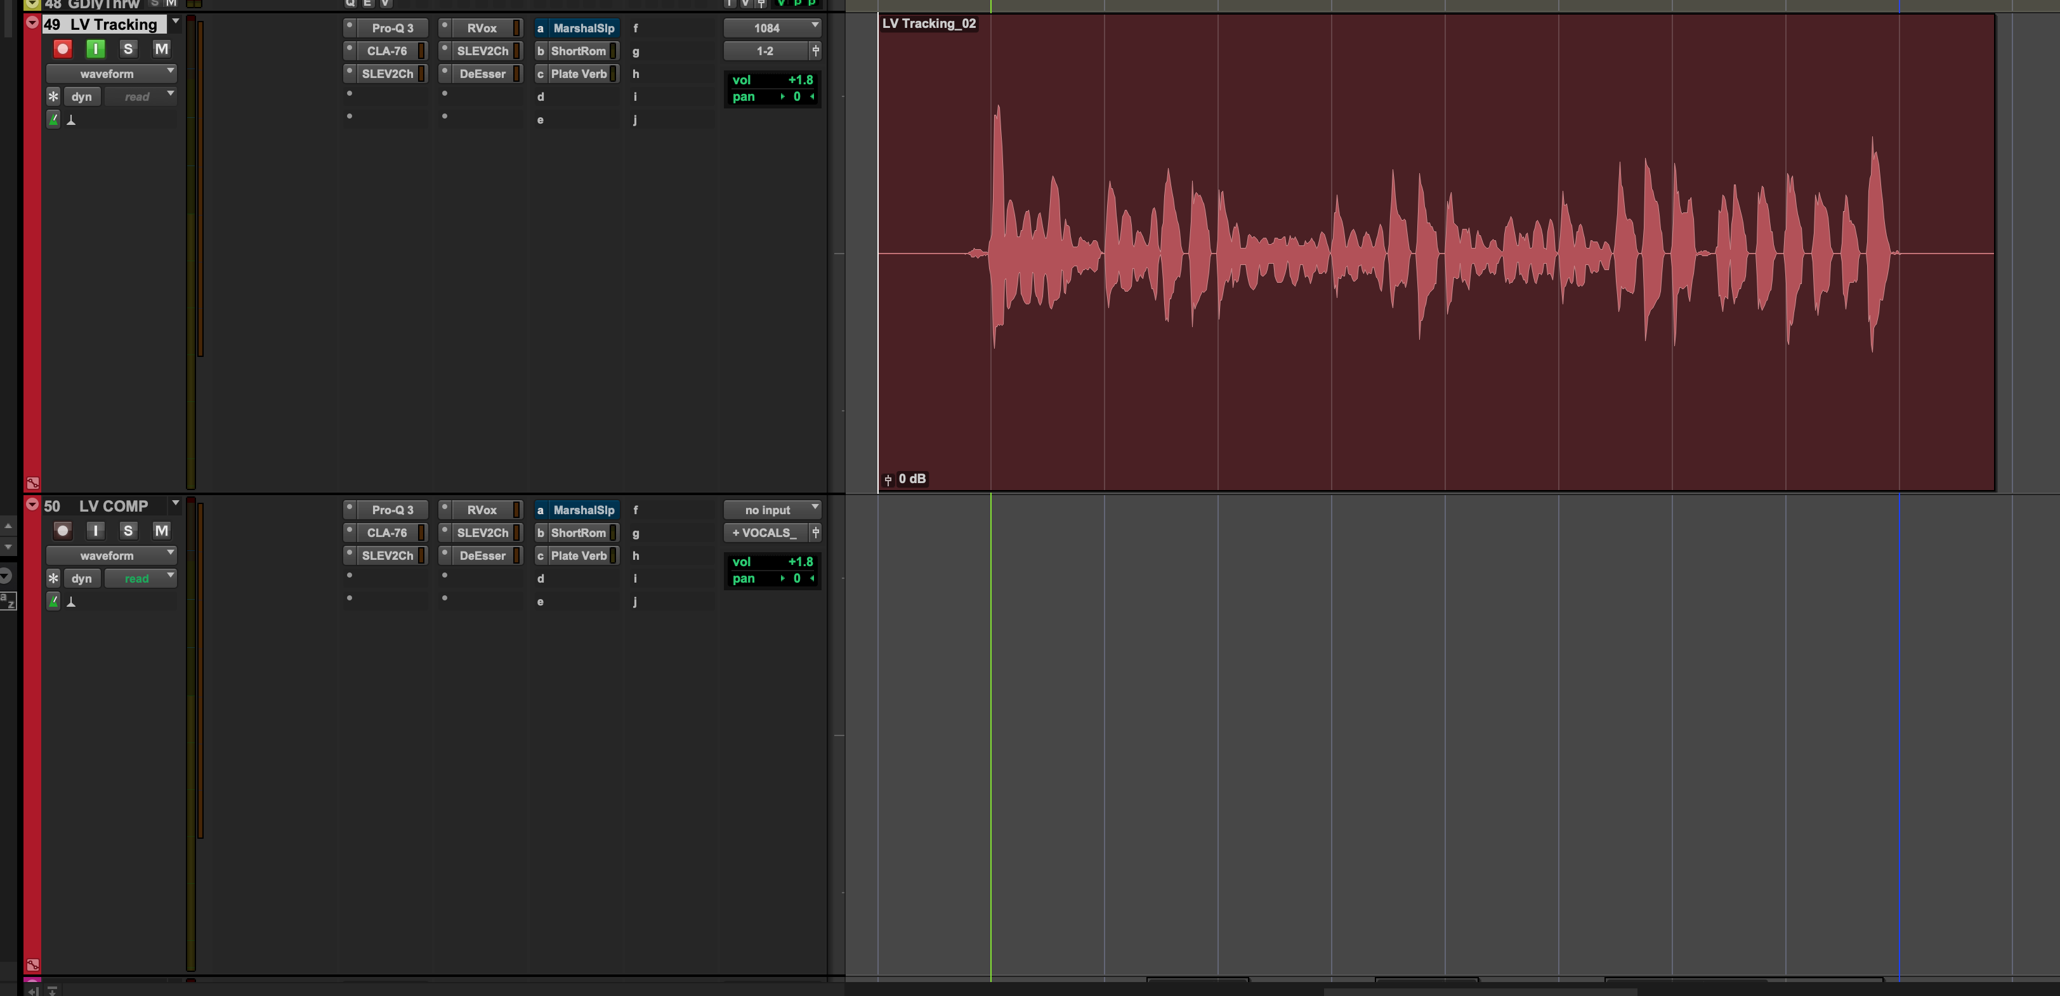Open MarshalSlp send on LV Tracking

(583, 28)
